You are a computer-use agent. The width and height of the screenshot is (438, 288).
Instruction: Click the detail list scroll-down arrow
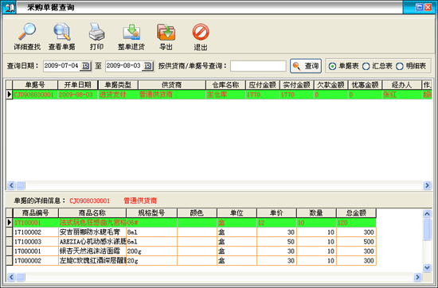tap(427, 268)
